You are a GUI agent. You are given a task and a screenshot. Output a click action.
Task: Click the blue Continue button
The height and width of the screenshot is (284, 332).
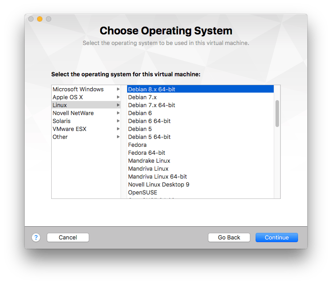point(276,237)
